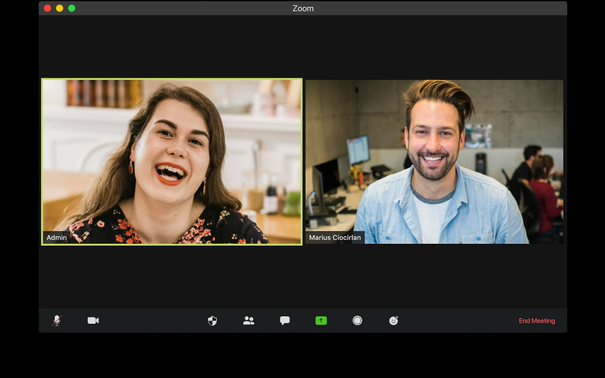Click the End Meeting button
This screenshot has height=378, width=605.
pos(536,321)
